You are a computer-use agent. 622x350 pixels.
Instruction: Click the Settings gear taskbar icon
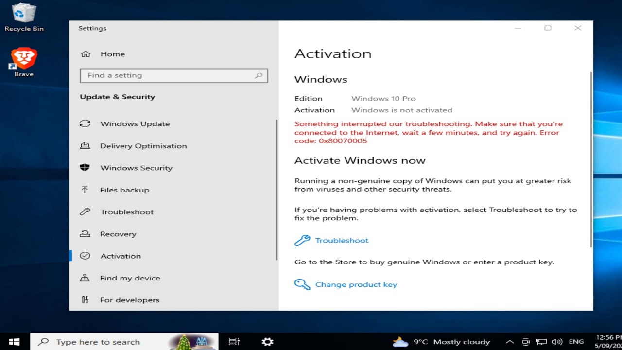tap(267, 342)
